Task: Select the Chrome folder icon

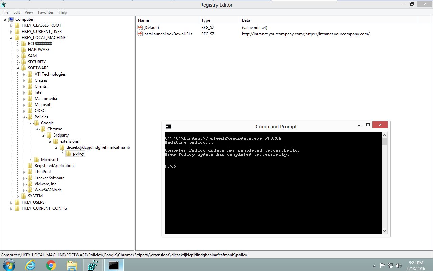Action: 43,129
